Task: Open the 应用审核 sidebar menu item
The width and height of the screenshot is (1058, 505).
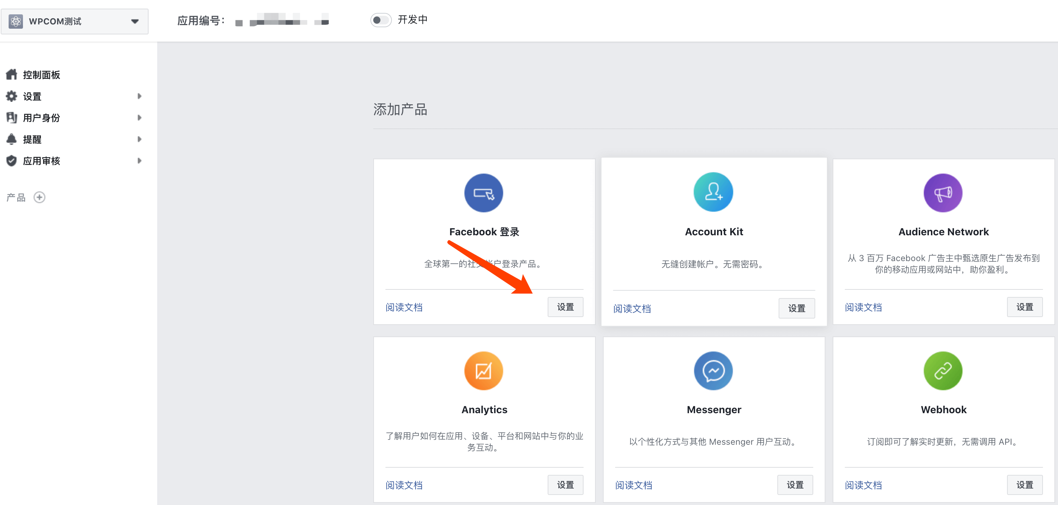Action: [42, 161]
